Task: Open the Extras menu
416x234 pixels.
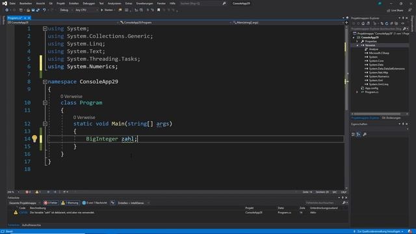Action: [x=129, y=3]
